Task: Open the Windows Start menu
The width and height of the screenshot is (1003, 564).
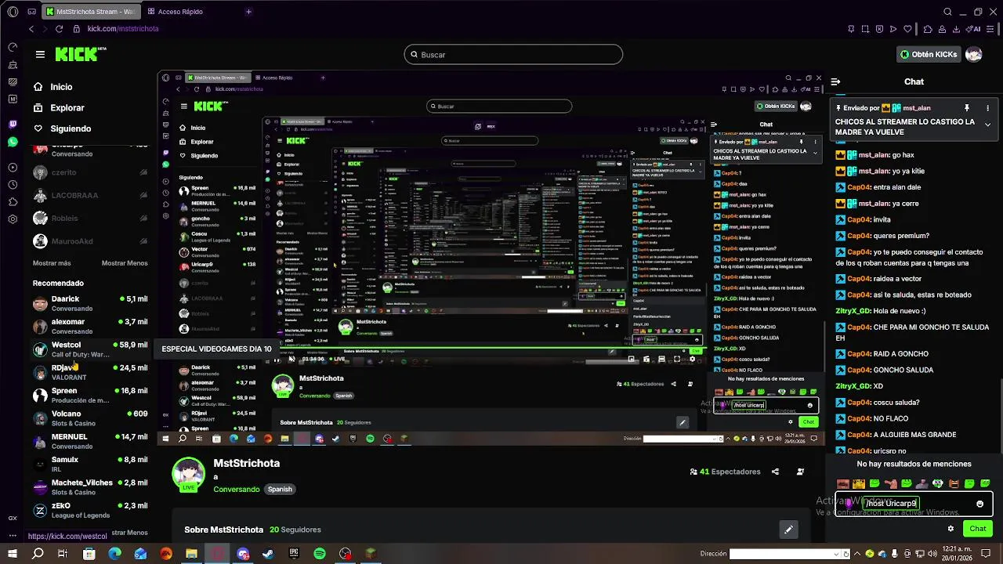Action: 12,554
